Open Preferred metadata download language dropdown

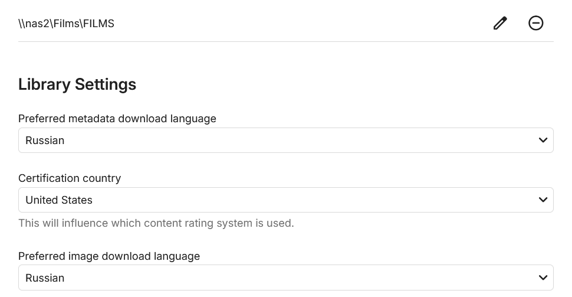coord(286,141)
